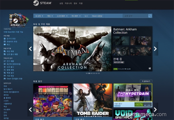Screen dimensions: 174x120
Task: Click inside the store search field
Action: click(x=135, y=16)
